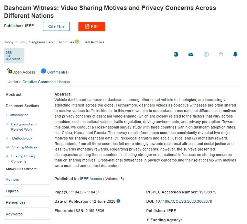247x224 pixels.
Task: Click the blue comment bubble icon
Action: click(43, 71)
